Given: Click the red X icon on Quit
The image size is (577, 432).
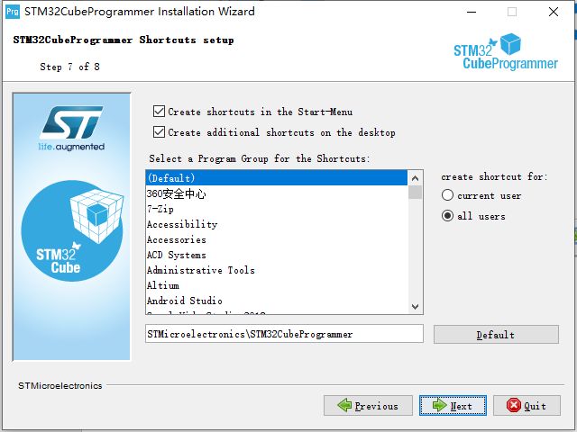Looking at the screenshot, I should [513, 405].
